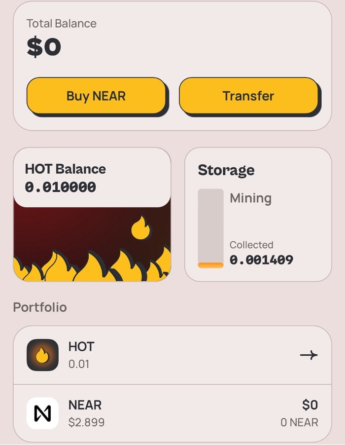
Task: Expand the NEAR asset row
Action: point(172,413)
